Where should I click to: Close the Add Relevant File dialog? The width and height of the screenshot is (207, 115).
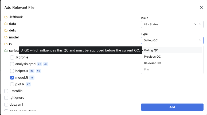[201, 7]
